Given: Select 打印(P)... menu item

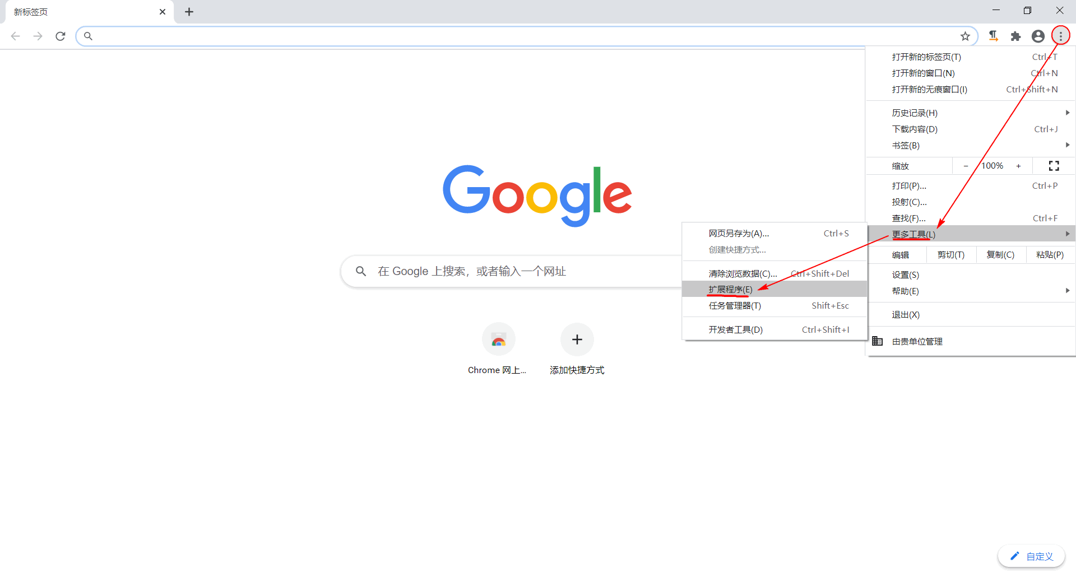Looking at the screenshot, I should [x=971, y=186].
